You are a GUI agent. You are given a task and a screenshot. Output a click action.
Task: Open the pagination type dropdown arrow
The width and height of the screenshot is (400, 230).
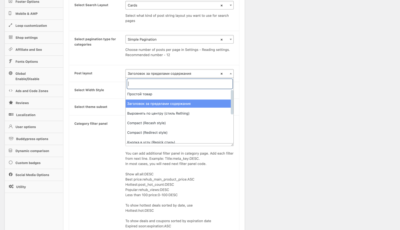click(x=231, y=39)
